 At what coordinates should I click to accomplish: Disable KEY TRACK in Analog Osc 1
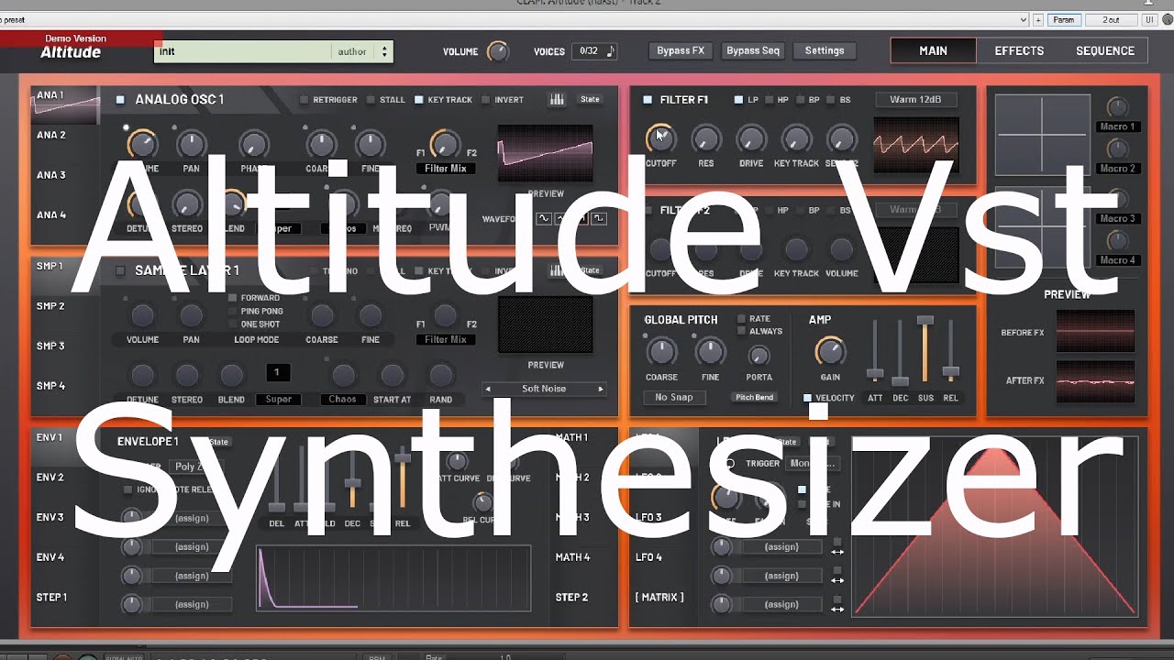click(x=419, y=100)
